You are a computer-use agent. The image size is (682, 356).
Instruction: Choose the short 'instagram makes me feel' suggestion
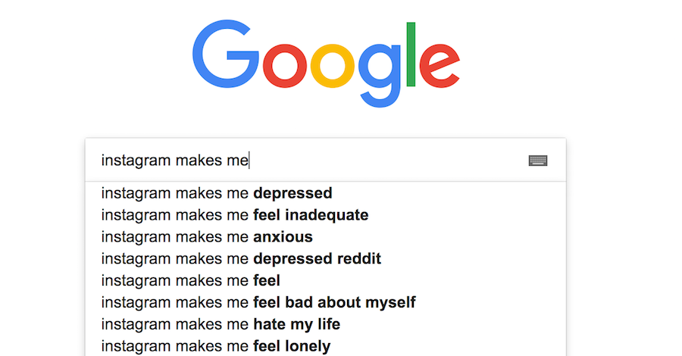pos(326,280)
